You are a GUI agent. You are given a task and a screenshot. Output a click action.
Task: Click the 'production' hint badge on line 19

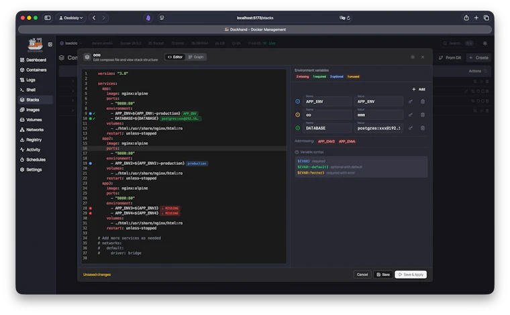[197, 164]
